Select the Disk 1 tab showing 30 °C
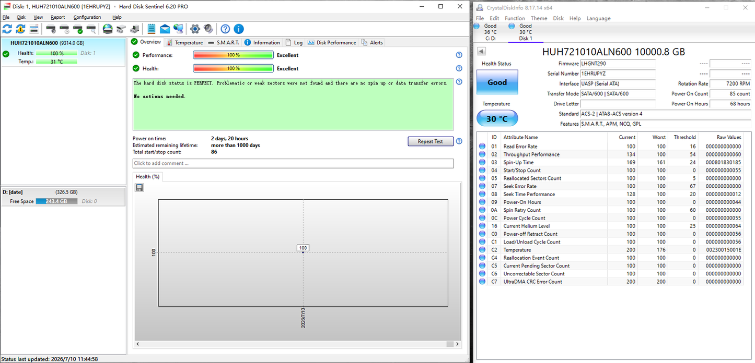Image resolution: width=755 pixels, height=363 pixels. pos(525,32)
